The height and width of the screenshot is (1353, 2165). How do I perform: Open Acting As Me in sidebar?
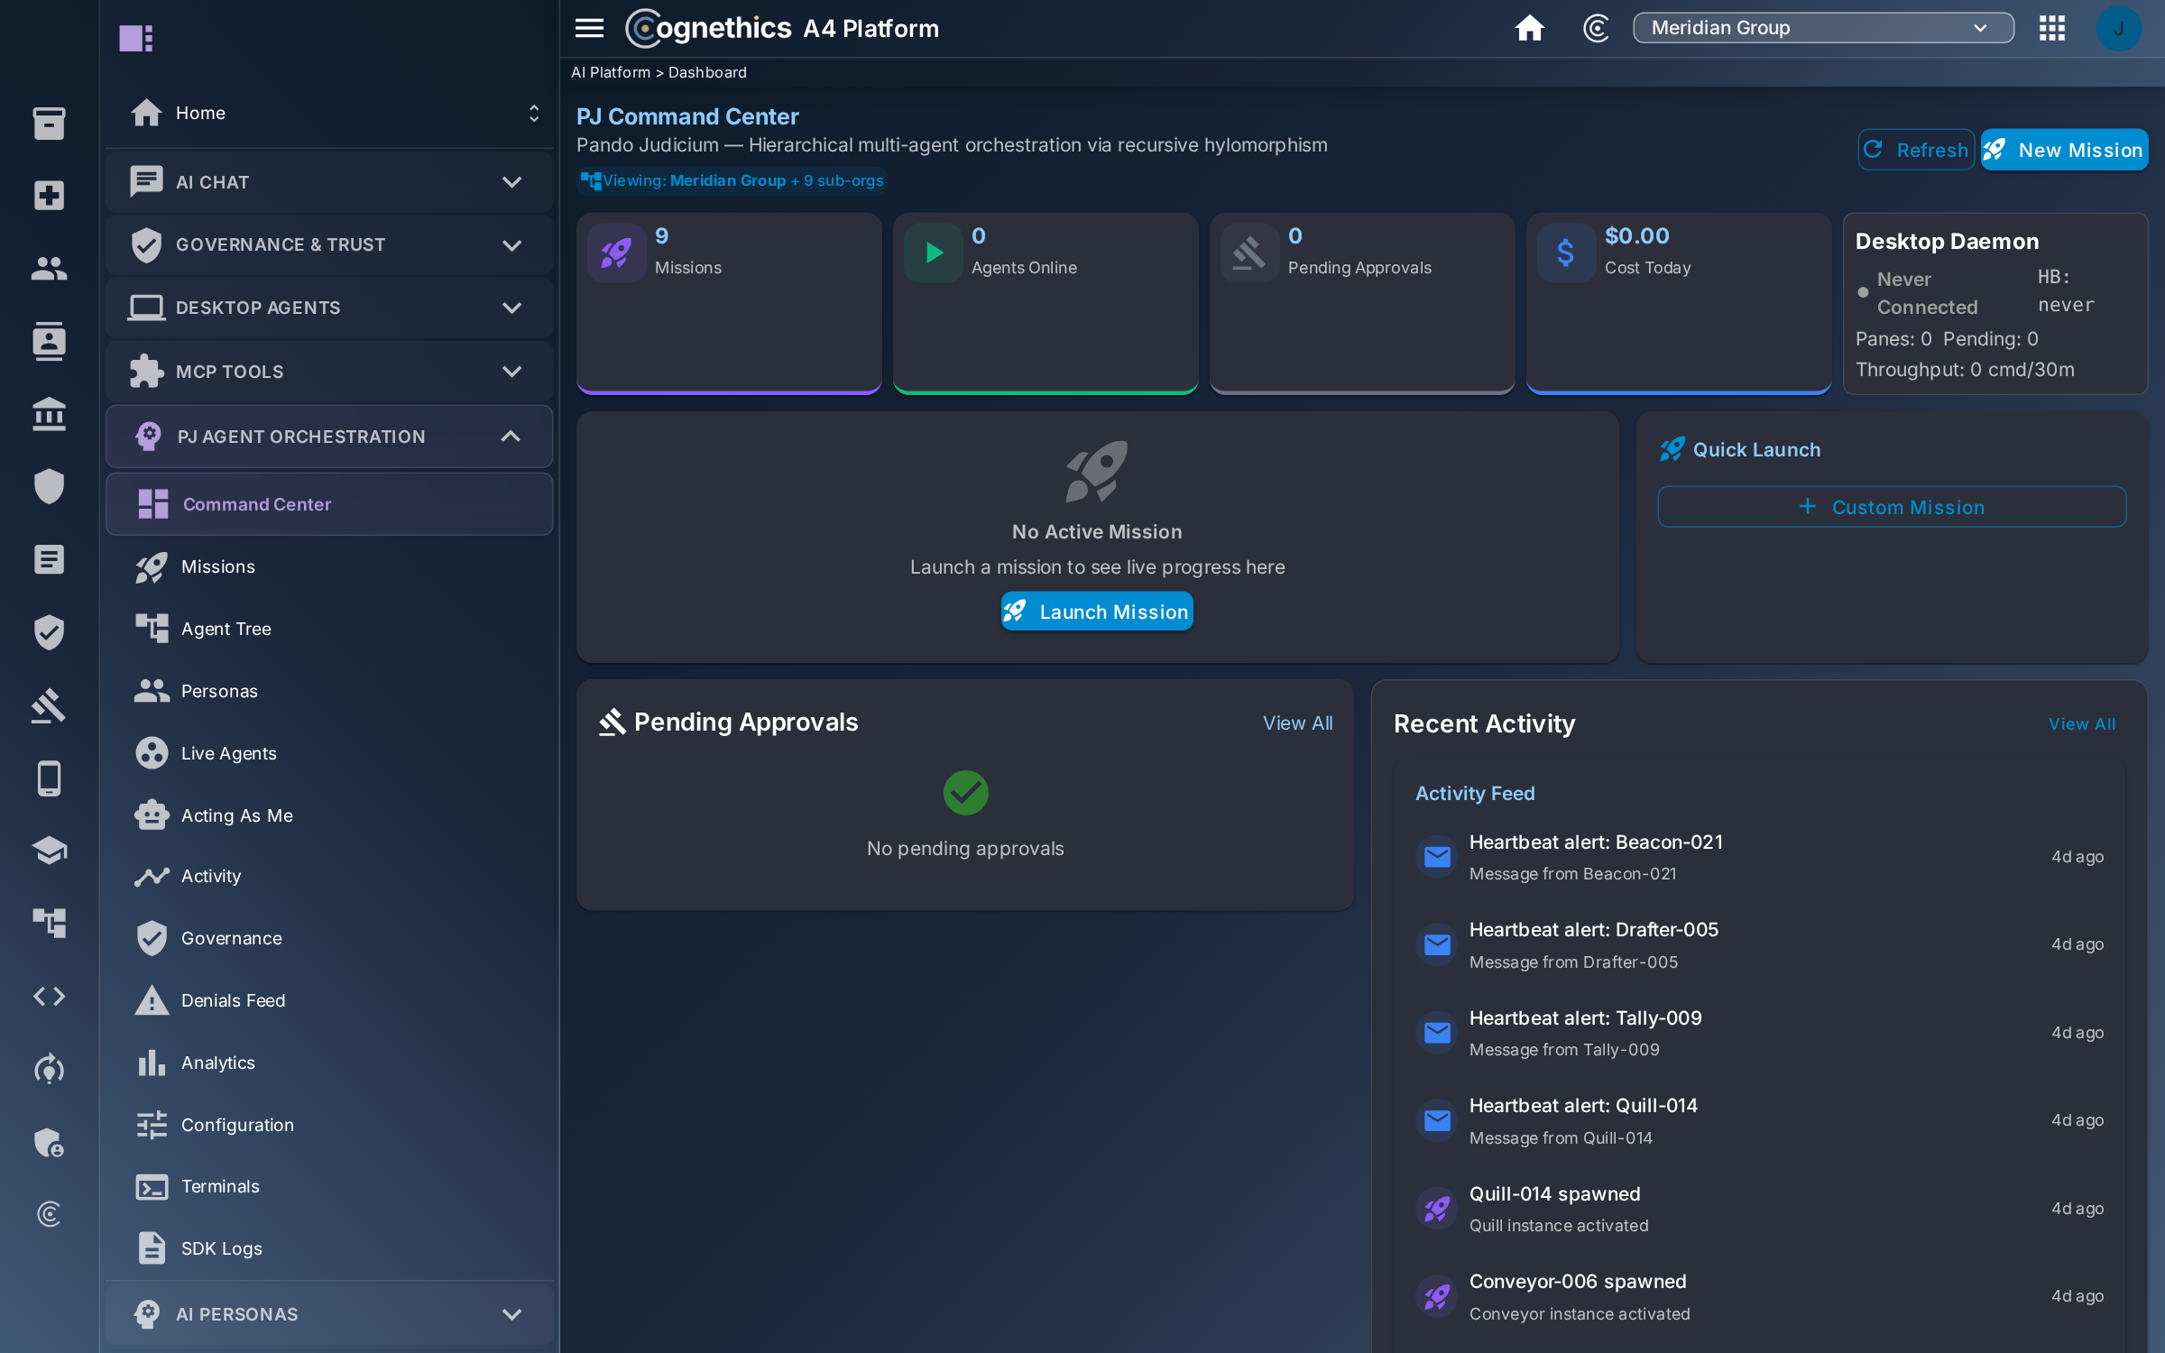click(329, 815)
